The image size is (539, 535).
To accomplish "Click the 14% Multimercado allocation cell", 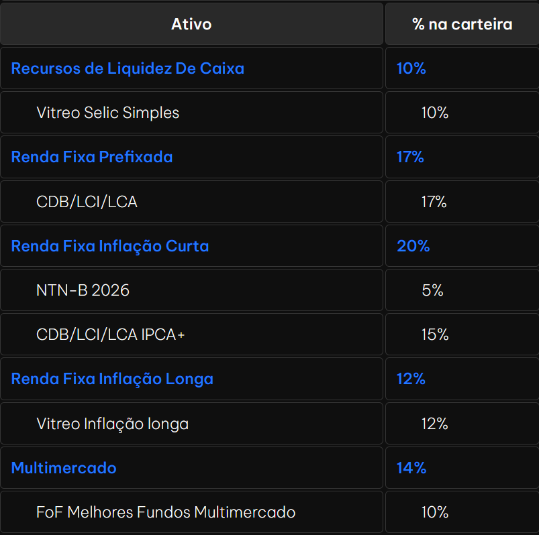I will coord(462,468).
